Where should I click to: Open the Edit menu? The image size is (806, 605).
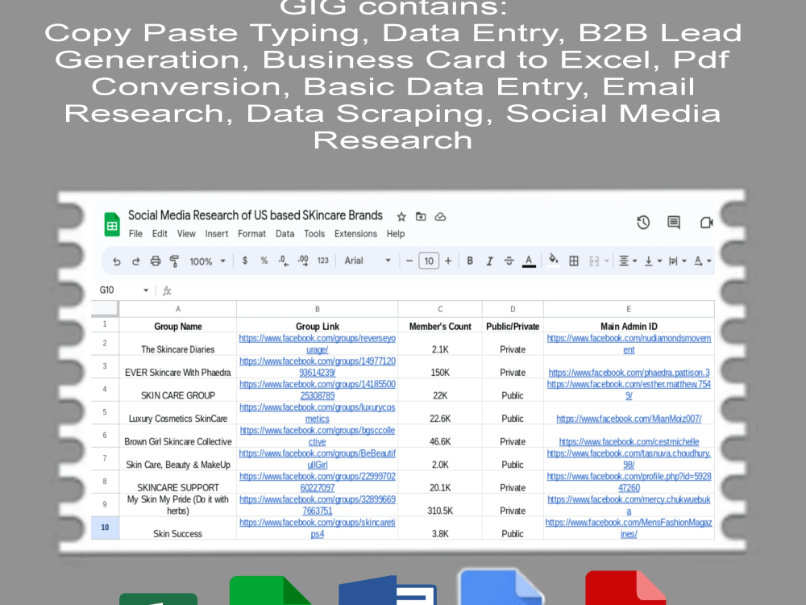pyautogui.click(x=160, y=234)
